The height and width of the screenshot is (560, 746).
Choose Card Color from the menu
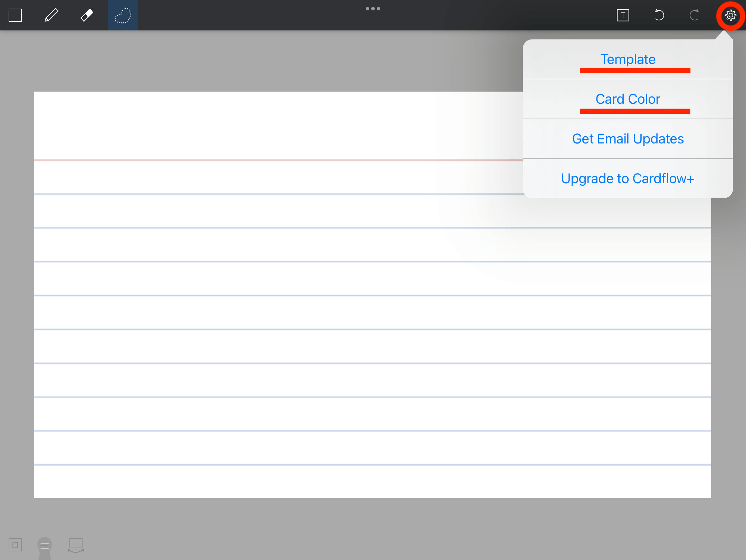click(x=628, y=99)
